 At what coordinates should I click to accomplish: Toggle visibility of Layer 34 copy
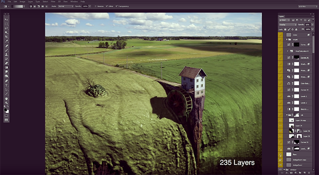281,120
